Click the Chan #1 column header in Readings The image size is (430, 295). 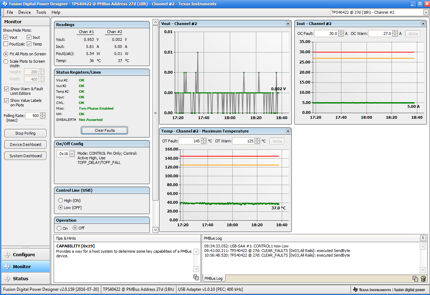(x=86, y=32)
